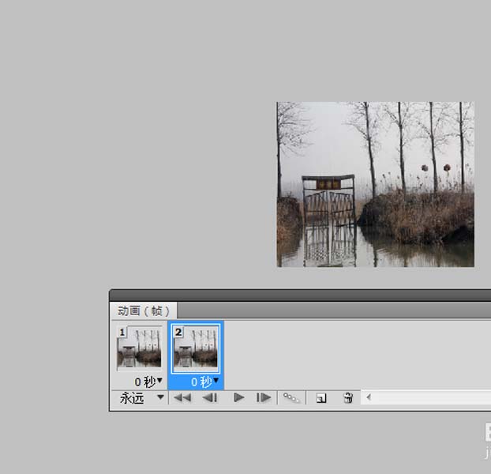Click the gray strip beside 动画(帧) tab
Screen dimensions: 491x474
tap(334, 310)
